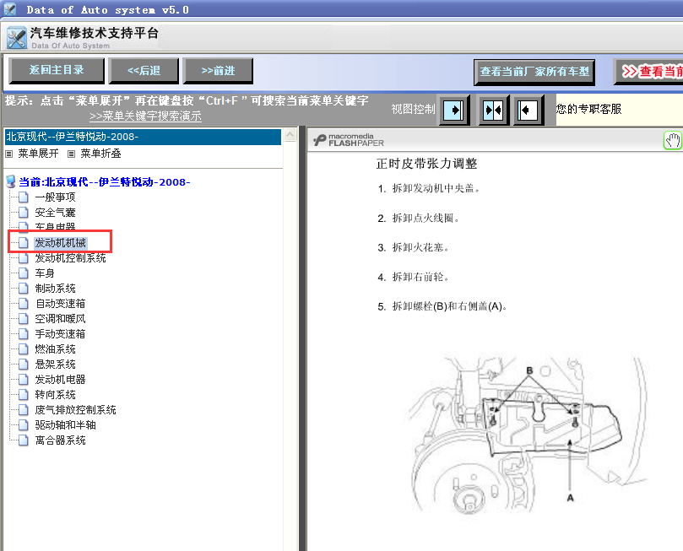Screen dimensions: 683x551
Task: Open the 悬架系统 tree item
Action: 56,365
